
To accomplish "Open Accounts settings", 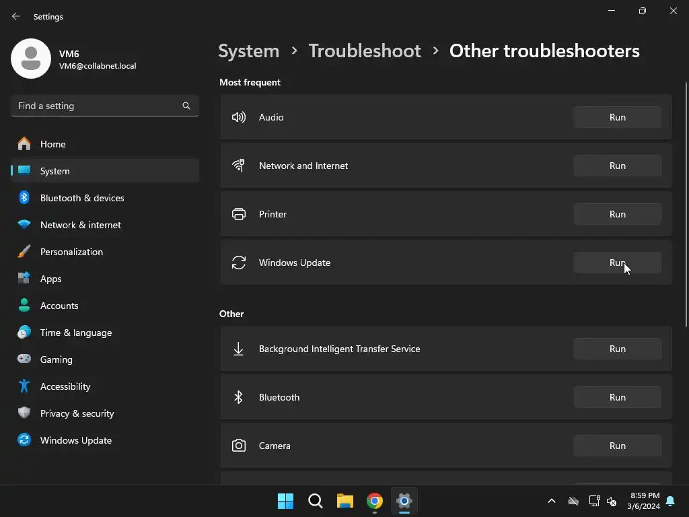I will pyautogui.click(x=104, y=306).
